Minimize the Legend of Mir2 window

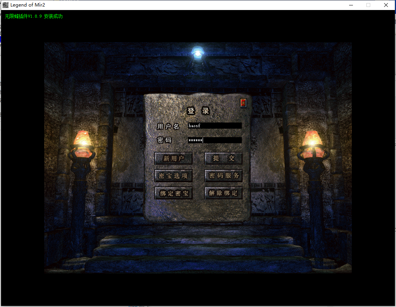click(x=351, y=5)
